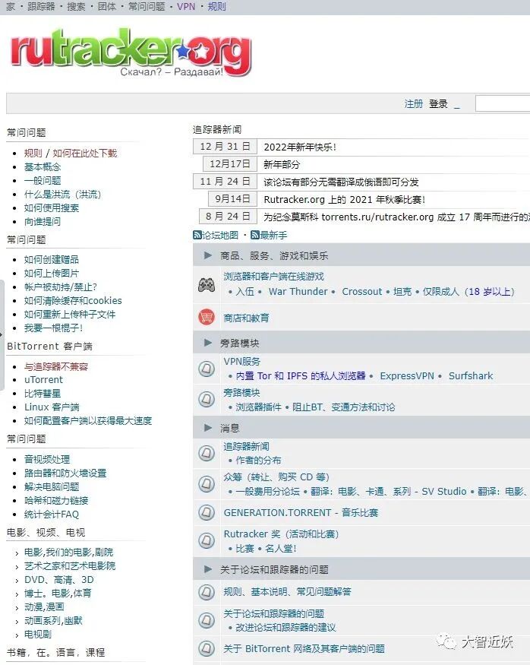Click the search input field at top right
This screenshot has width=530, height=665.
503,103
